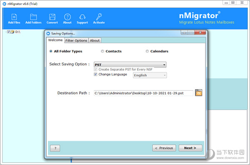Click the Destination Path label
Image resolution: width=250 pixels, height=165 pixels.
pos(73,93)
